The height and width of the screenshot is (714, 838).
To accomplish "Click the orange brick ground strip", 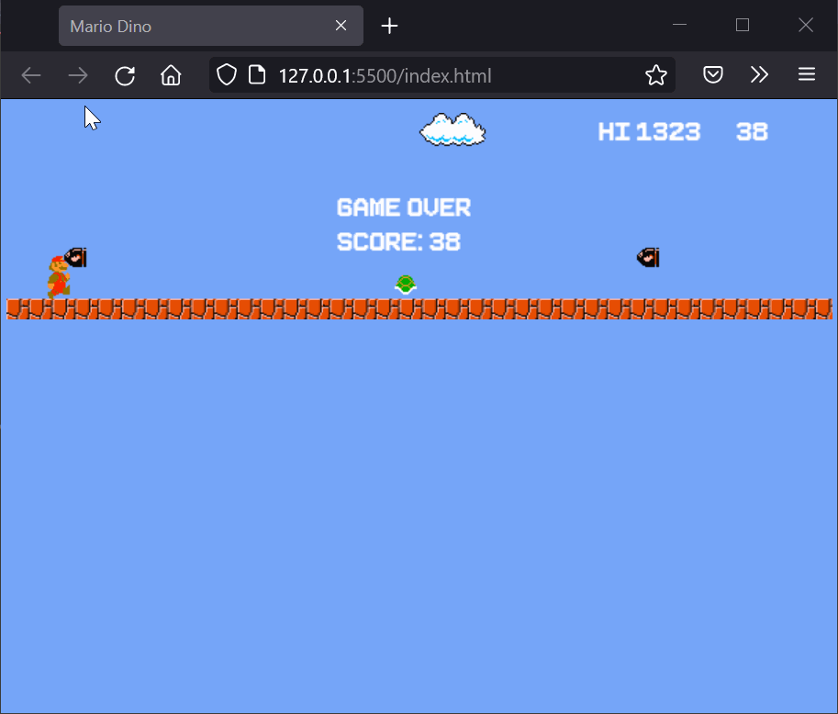I will coord(419,309).
